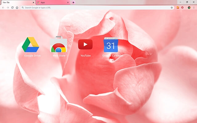Open the Chrome Web Store icon
This screenshot has width=197, height=123.
click(x=58, y=44)
